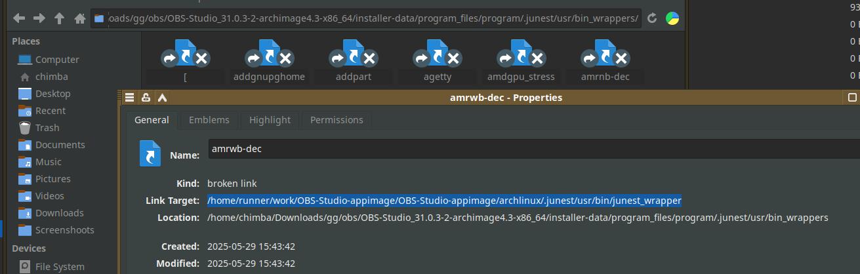Switch to the Highlight tab
The width and height of the screenshot is (860, 274).
pyautogui.click(x=270, y=120)
